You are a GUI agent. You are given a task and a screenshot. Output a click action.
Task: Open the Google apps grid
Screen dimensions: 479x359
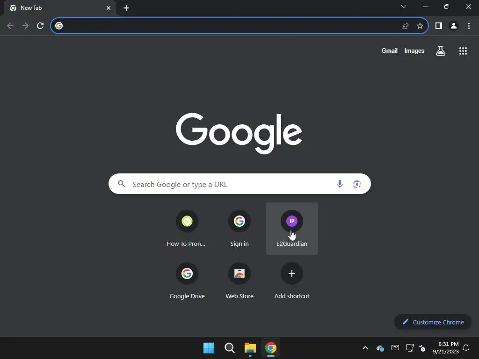(463, 50)
